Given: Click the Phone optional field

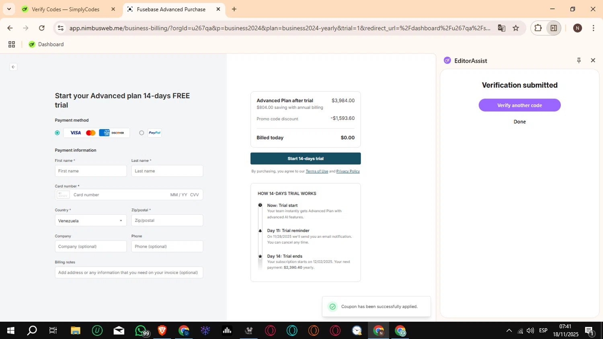Looking at the screenshot, I should point(167,247).
